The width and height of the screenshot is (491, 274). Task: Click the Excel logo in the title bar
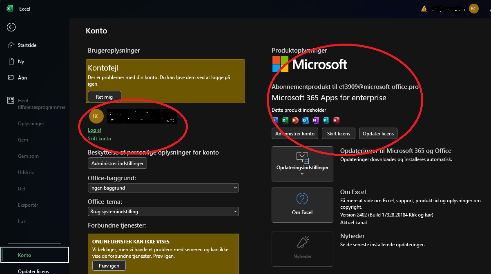tap(10, 9)
